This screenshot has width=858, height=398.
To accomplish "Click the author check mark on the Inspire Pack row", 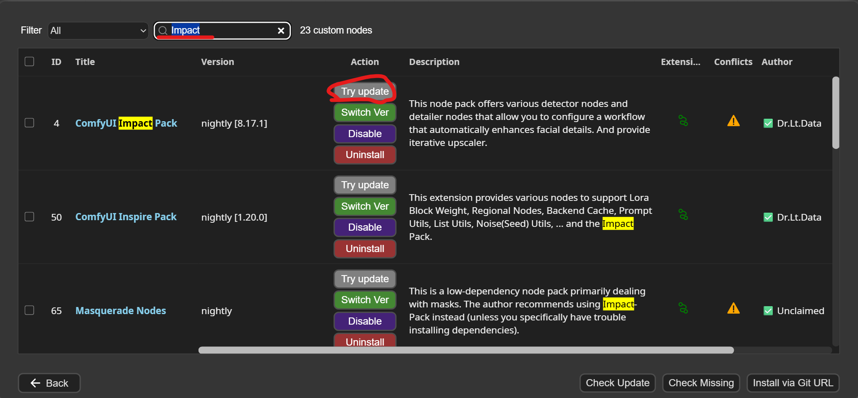I will click(768, 217).
